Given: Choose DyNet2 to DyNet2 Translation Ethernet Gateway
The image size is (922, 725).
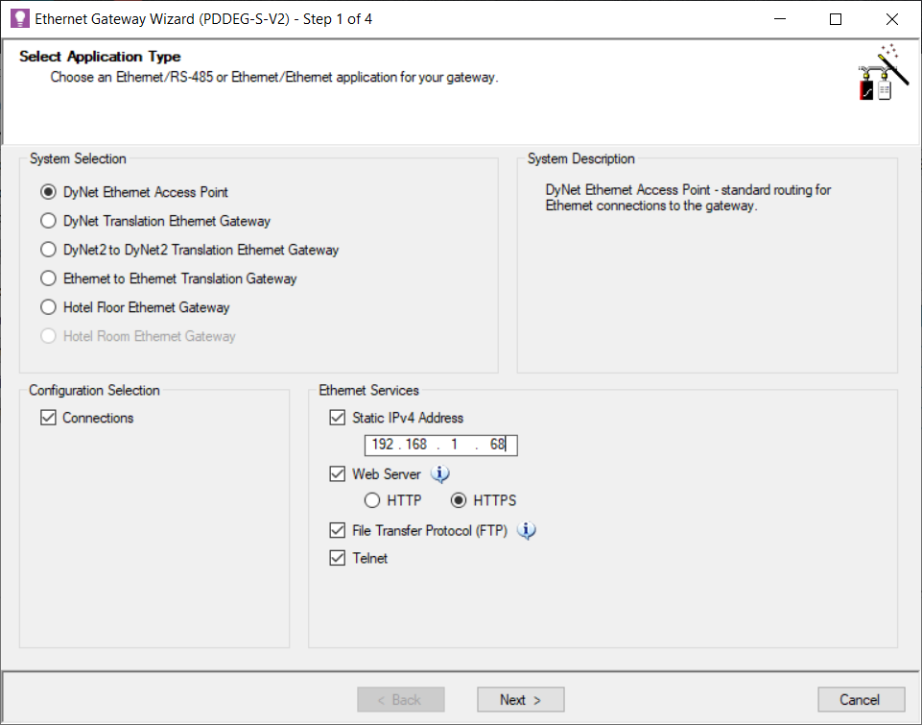Looking at the screenshot, I should click(48, 250).
